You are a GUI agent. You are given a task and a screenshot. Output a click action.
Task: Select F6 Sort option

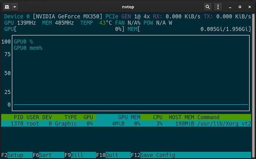[49, 155]
